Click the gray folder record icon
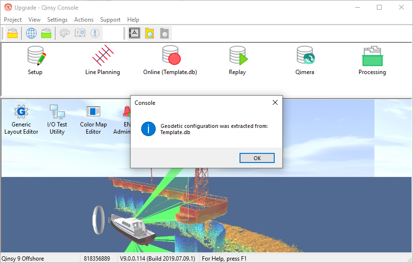 click(164, 33)
